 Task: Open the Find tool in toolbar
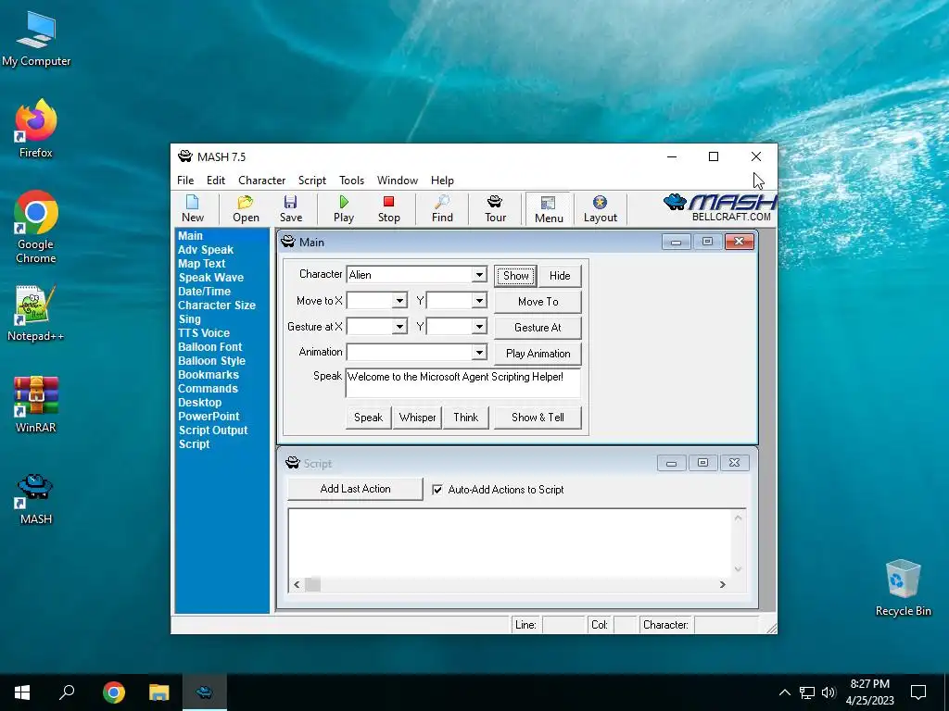coord(442,208)
